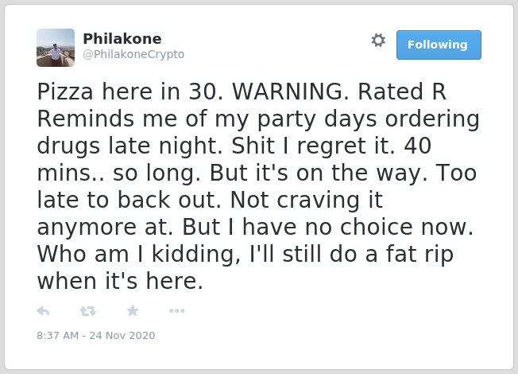Open the gear menu for Philakone's account
The width and height of the screenshot is (518, 374).
(378, 41)
